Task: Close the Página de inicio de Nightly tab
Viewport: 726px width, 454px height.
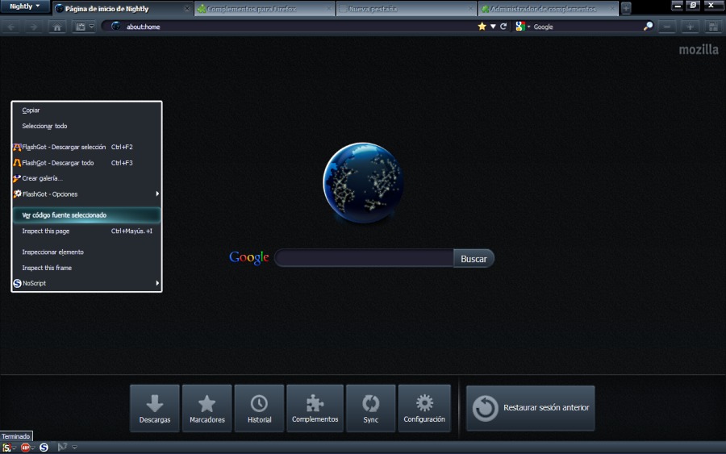Action: [x=187, y=8]
